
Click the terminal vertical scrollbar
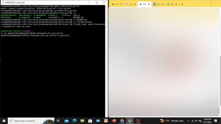tap(107, 61)
